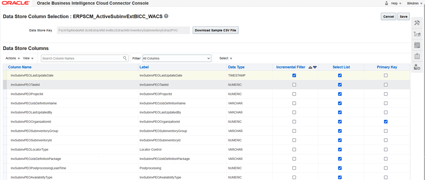Open the Select dropdown menu
Screen dimensions: 425x180
coord(225,58)
